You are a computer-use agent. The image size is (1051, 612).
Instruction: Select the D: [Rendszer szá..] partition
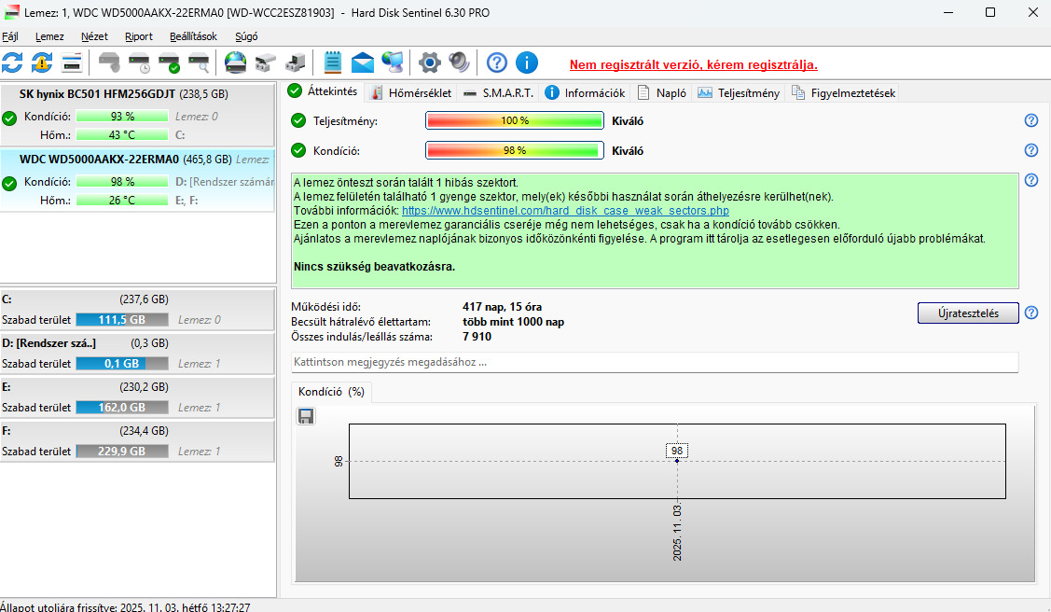tap(137, 354)
